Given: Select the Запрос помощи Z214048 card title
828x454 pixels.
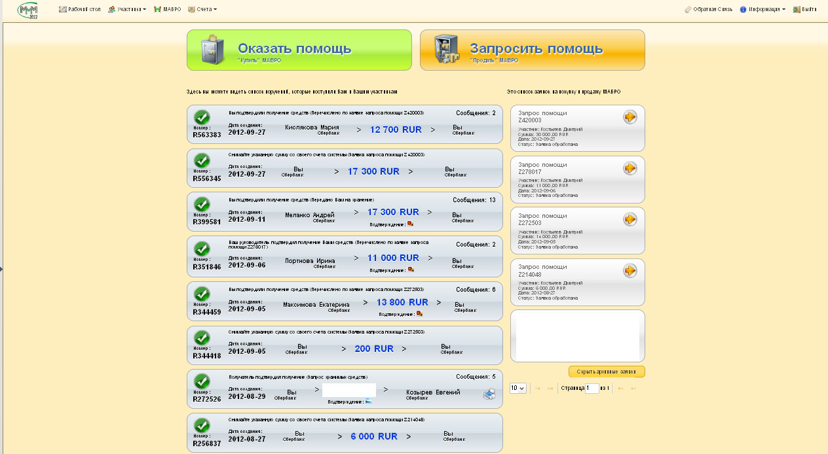Looking at the screenshot, I should tap(542, 270).
